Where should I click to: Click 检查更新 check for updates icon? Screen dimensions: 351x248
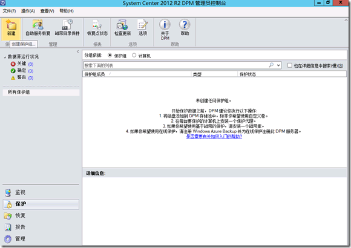click(122, 28)
